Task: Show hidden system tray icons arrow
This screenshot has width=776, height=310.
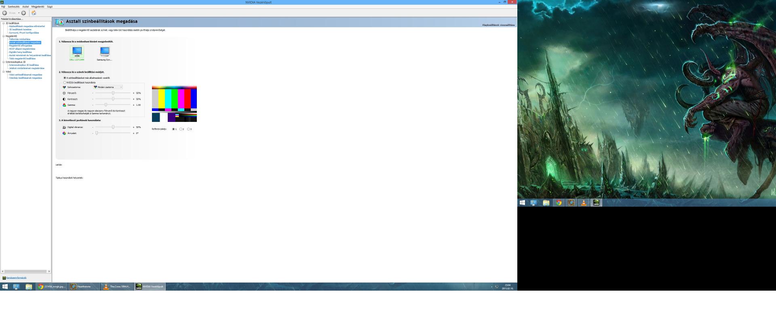Action: tap(492, 287)
